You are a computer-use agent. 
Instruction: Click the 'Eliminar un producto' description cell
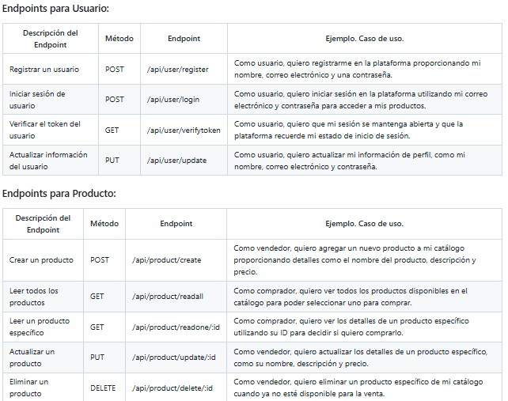coord(29,388)
